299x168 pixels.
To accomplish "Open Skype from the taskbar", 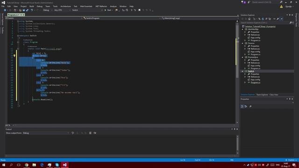I will 57,165.
